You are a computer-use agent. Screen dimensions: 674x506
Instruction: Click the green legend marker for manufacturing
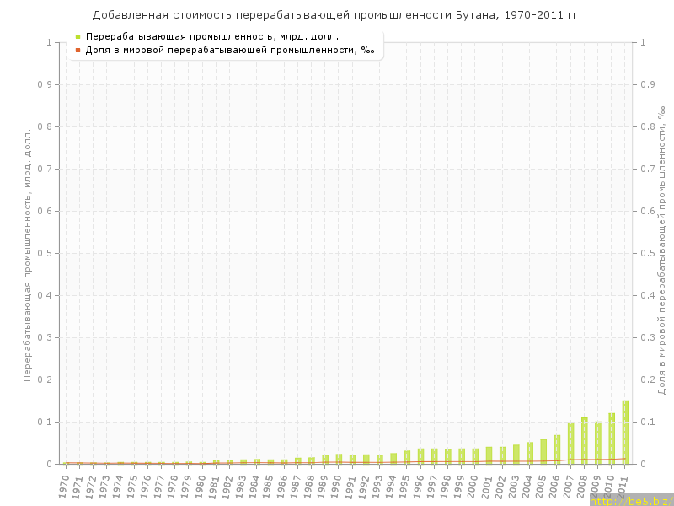78,37
